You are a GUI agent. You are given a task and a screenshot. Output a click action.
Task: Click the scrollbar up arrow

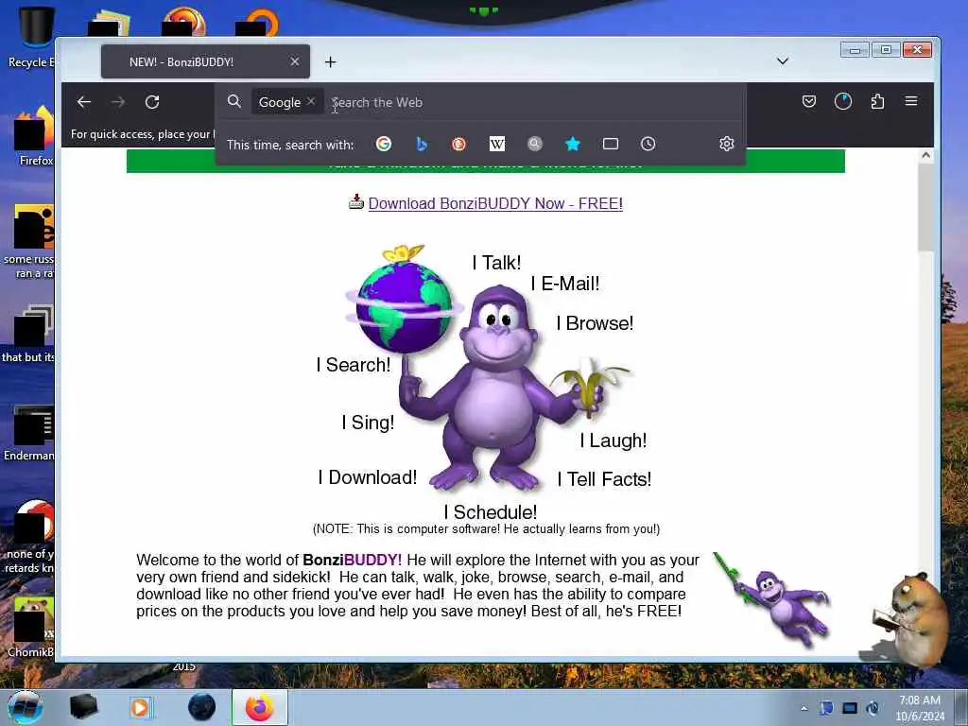pyautogui.click(x=925, y=156)
